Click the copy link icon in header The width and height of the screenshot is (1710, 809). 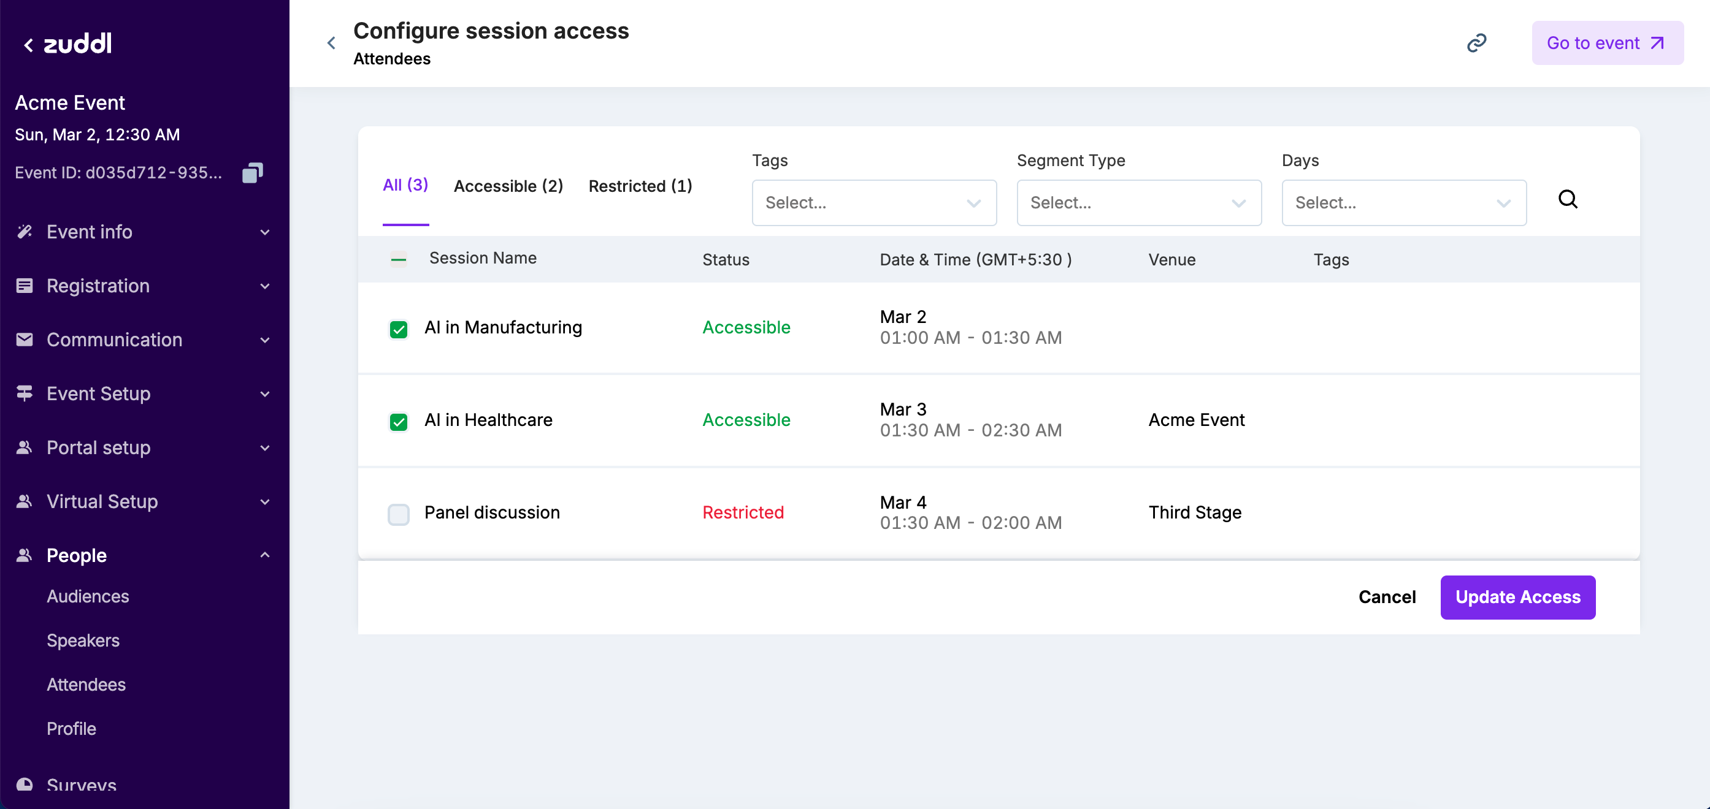pyautogui.click(x=1476, y=43)
